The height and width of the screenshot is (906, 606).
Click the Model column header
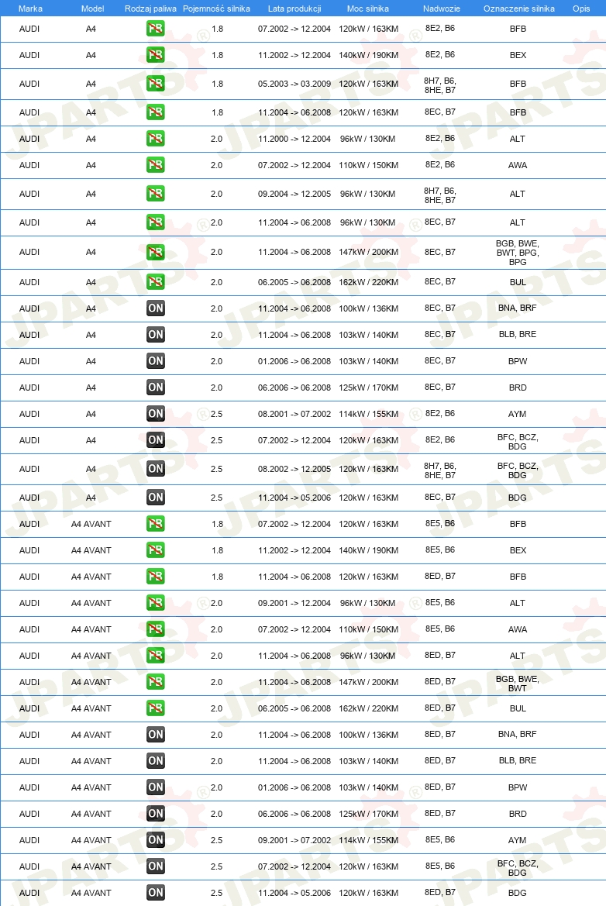92,9
